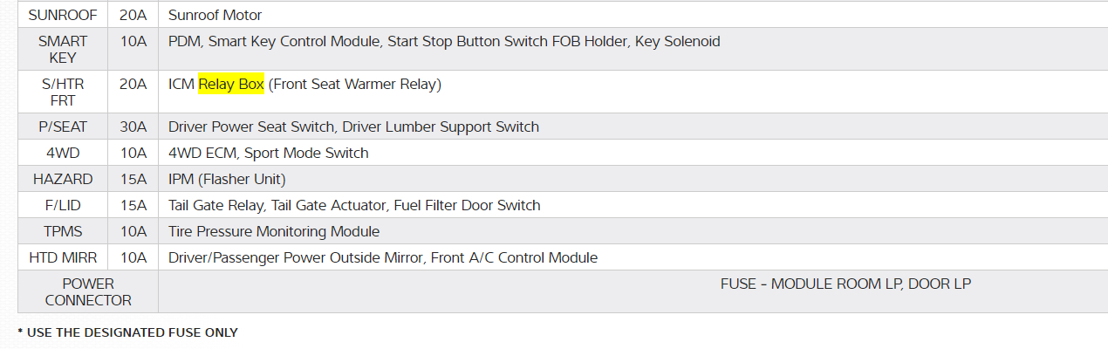This screenshot has height=349, width=1108.
Task: Select the TPMS fuse label
Action: coord(63,231)
